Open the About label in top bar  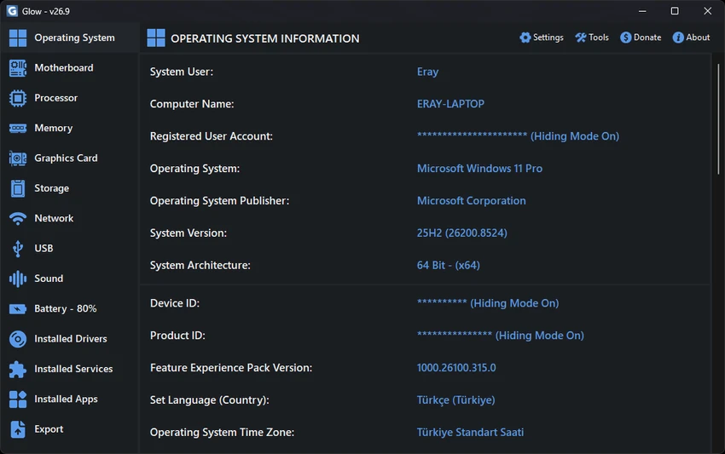pos(698,37)
